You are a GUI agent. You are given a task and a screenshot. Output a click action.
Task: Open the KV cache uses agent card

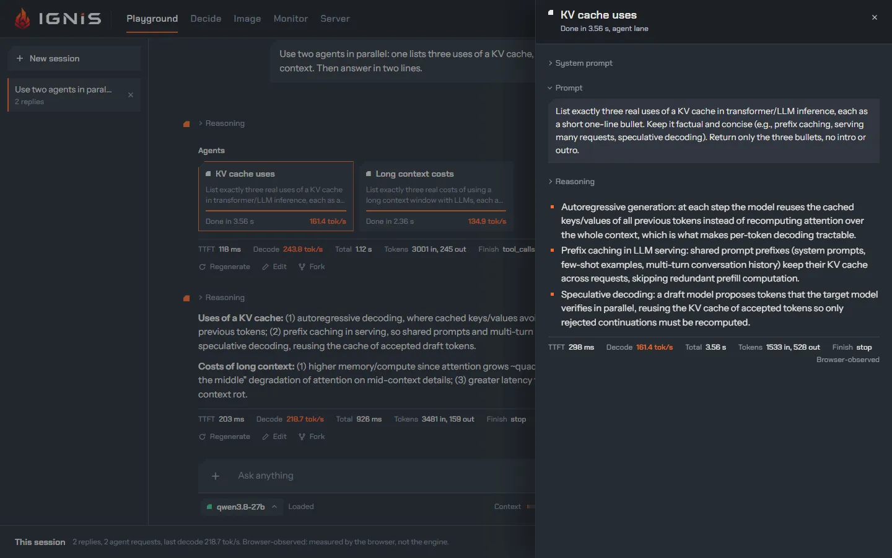(x=276, y=196)
